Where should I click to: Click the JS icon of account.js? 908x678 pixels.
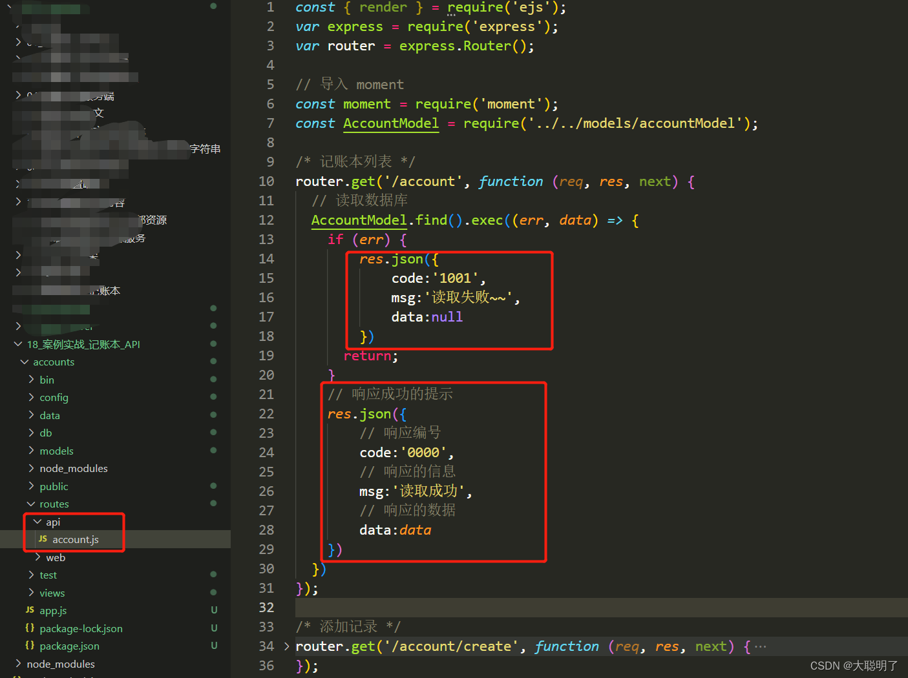[x=43, y=539]
